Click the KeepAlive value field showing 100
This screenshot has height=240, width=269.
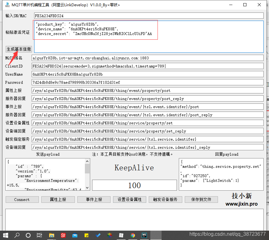[x=134, y=185]
